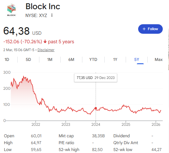Viewport: 169px width, 153px height.
Task: Click the 2022 label on chart axis
Action: coord(36,124)
